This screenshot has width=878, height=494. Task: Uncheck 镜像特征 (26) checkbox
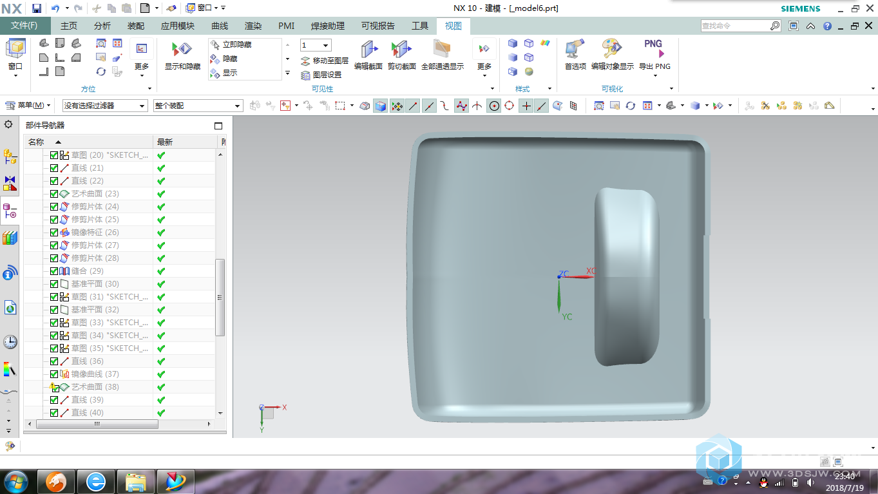tap(54, 233)
